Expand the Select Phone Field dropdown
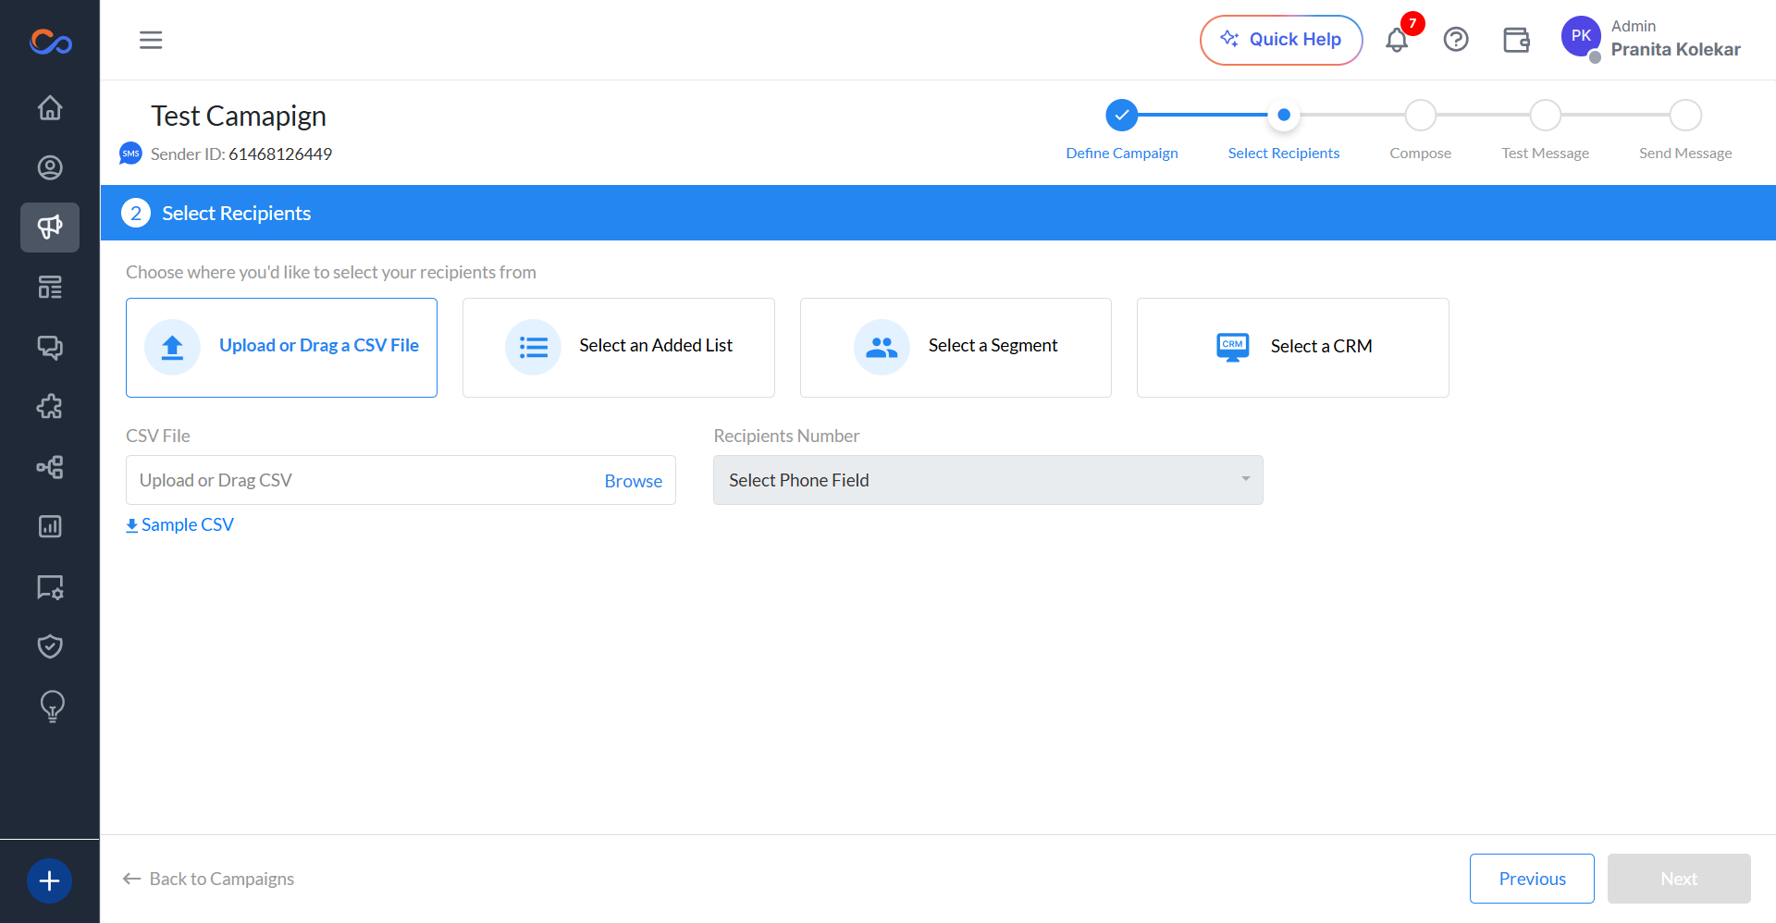1776x923 pixels. click(988, 480)
